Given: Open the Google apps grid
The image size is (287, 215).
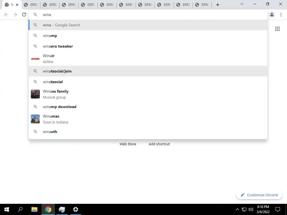Looking at the screenshot, I should (277, 29).
